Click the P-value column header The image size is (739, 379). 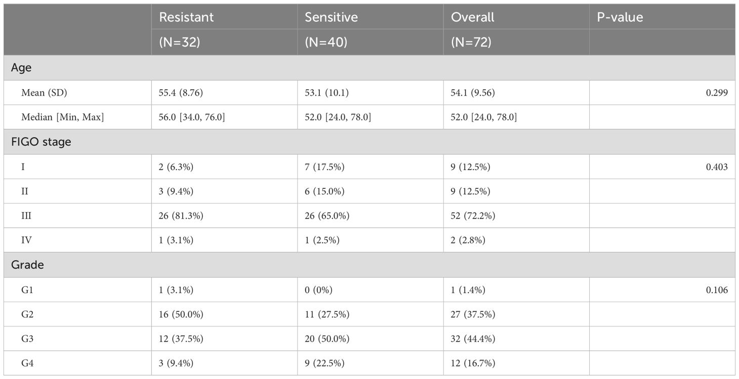[620, 17]
